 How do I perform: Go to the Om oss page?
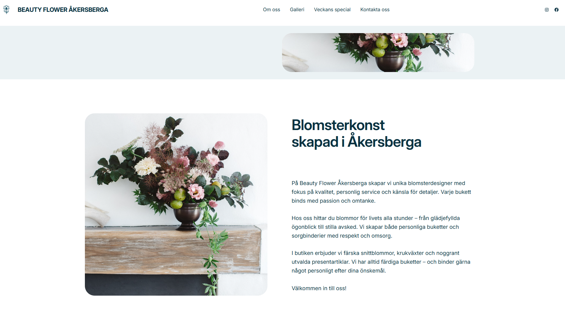[x=271, y=10]
